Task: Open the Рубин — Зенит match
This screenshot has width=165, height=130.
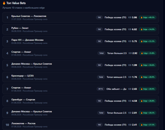Action: point(20,28)
